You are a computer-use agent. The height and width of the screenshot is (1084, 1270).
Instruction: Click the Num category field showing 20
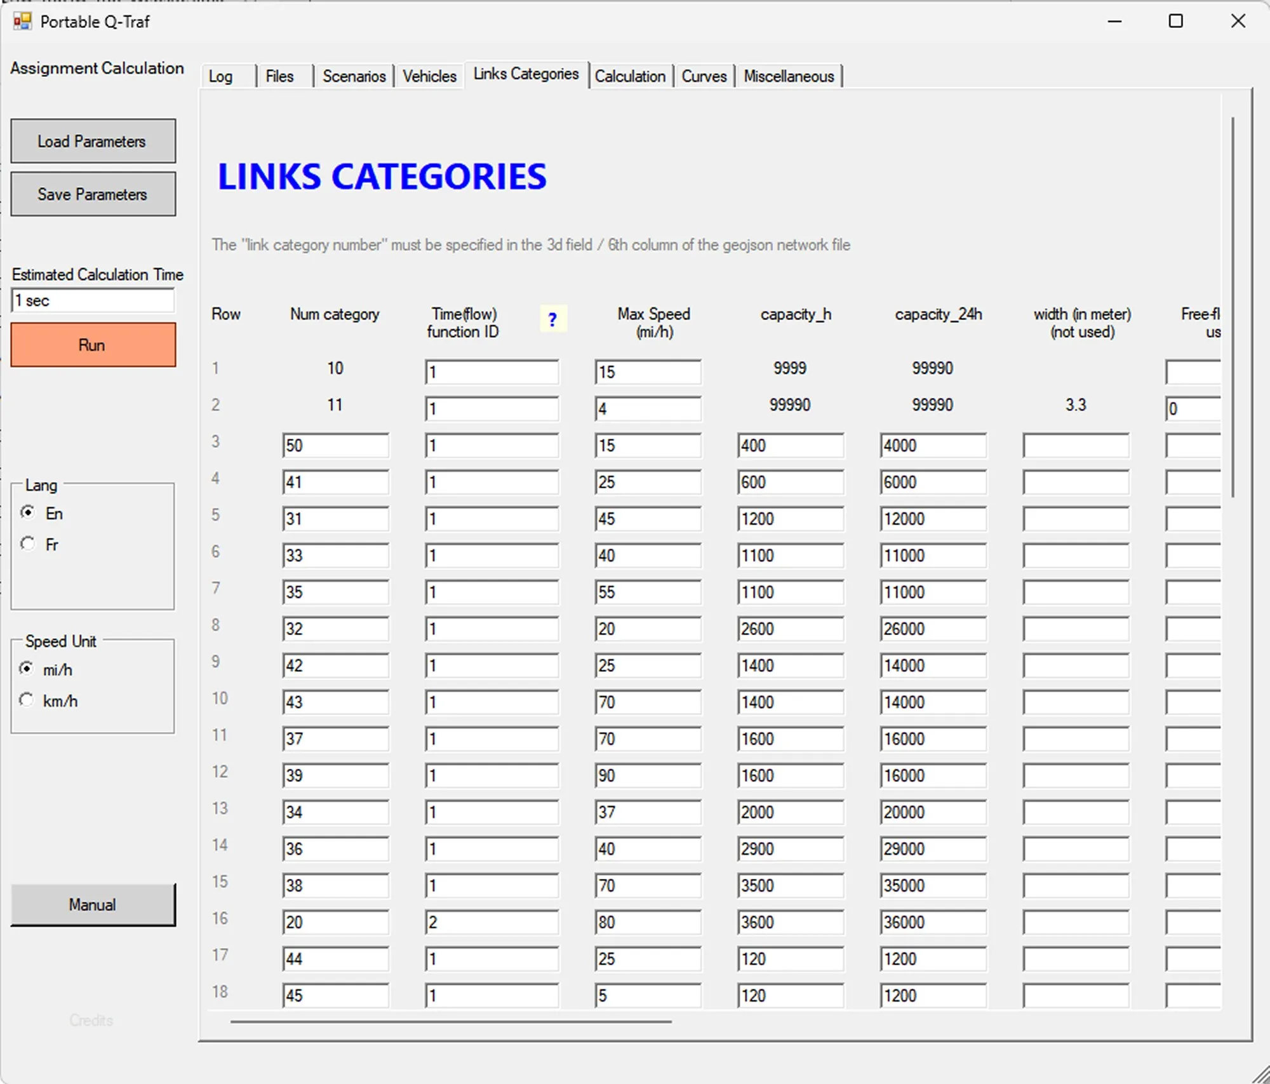pyautogui.click(x=335, y=922)
